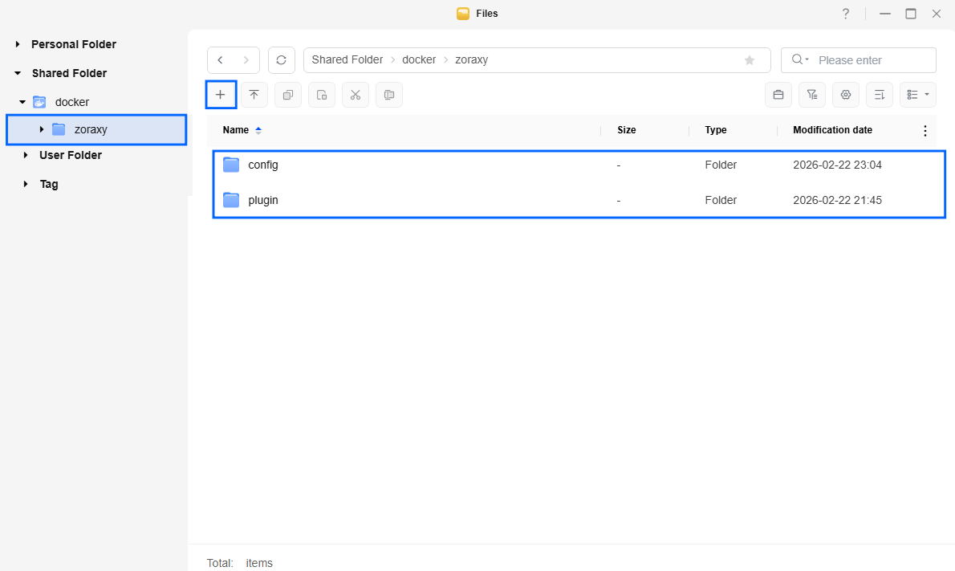Click docker in the breadcrumb path
The image size is (955, 571).
[x=419, y=60]
